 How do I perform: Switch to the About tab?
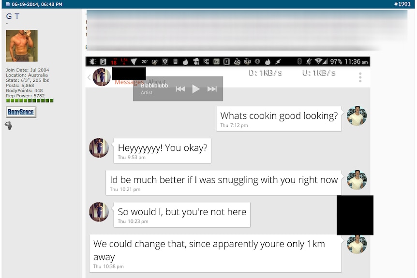[x=157, y=82]
